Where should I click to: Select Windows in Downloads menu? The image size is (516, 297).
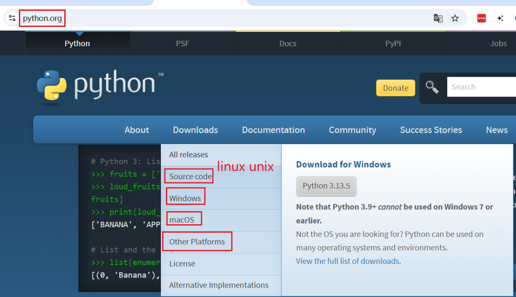pos(221,198)
